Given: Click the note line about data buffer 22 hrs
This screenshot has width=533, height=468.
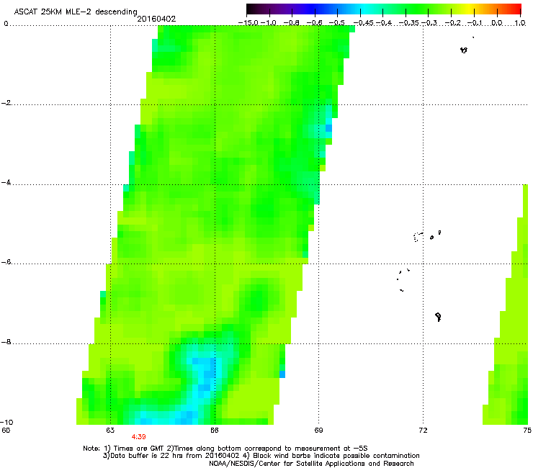Looking at the screenshot, I should point(261,456).
